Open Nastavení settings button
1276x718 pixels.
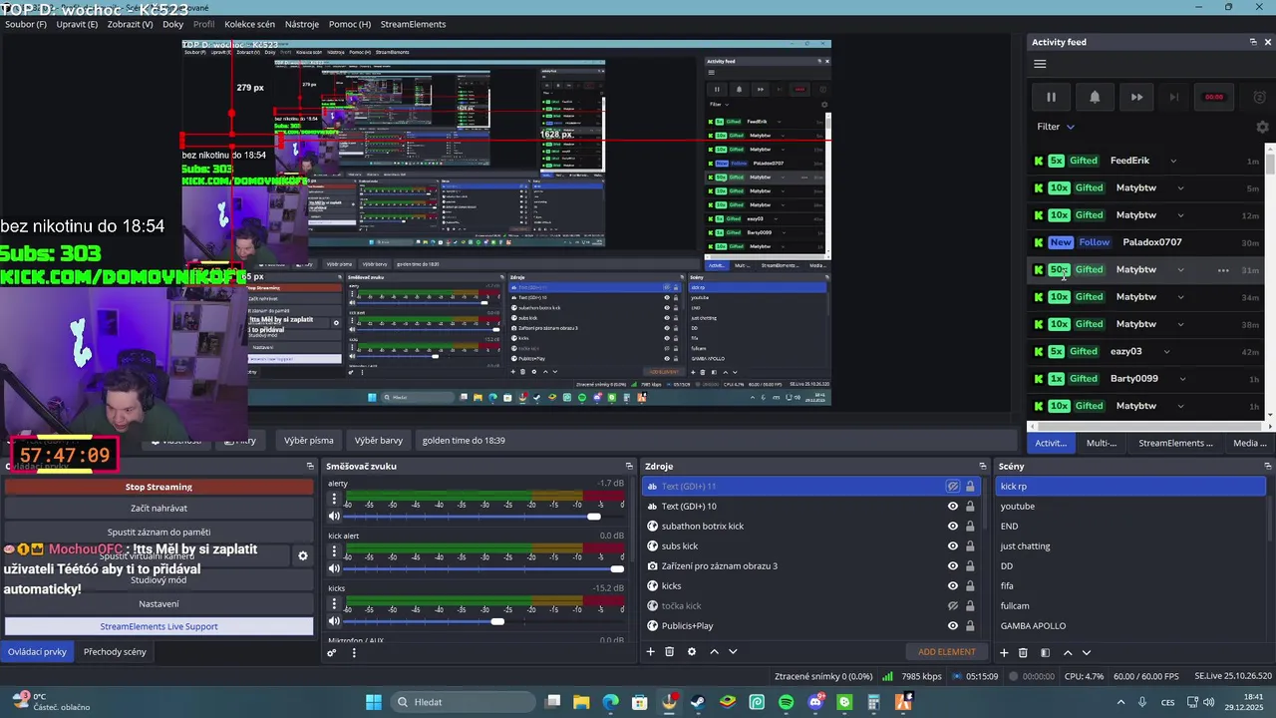point(159,603)
